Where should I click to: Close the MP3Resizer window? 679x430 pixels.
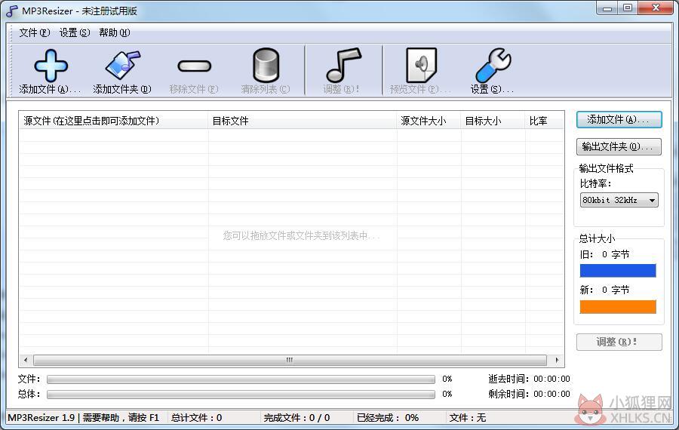pos(656,8)
